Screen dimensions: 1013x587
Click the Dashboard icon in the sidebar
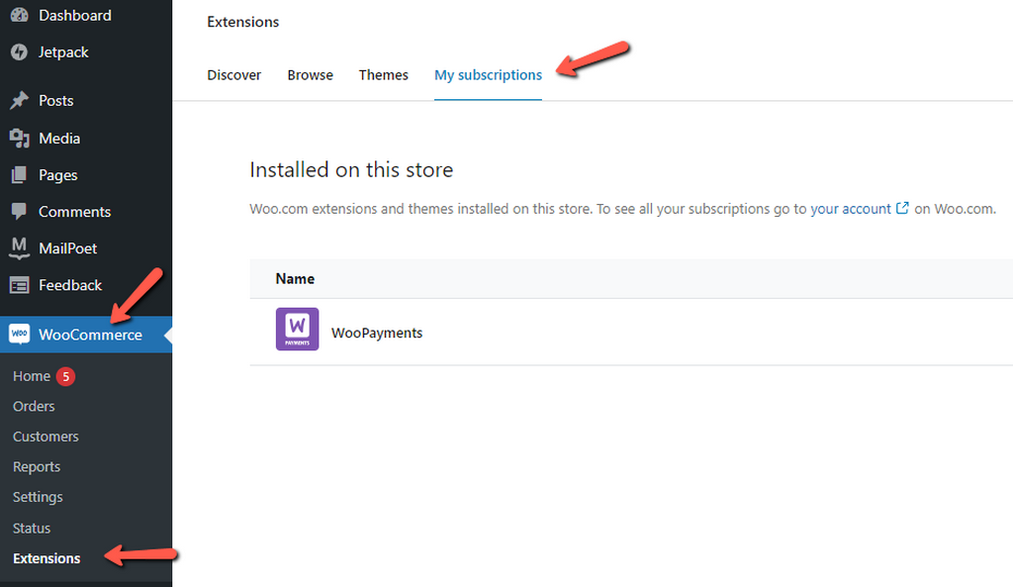(x=22, y=14)
